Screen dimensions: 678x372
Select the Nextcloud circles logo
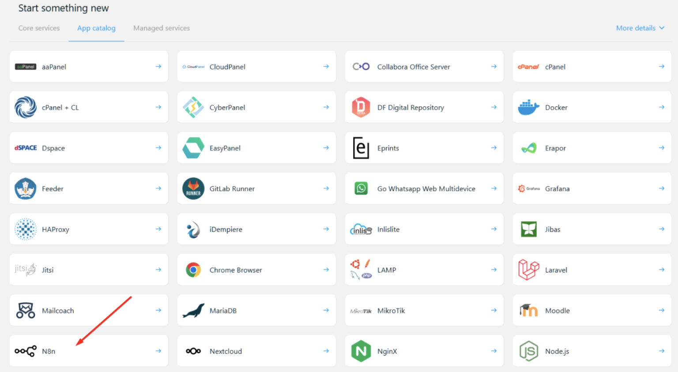point(193,351)
